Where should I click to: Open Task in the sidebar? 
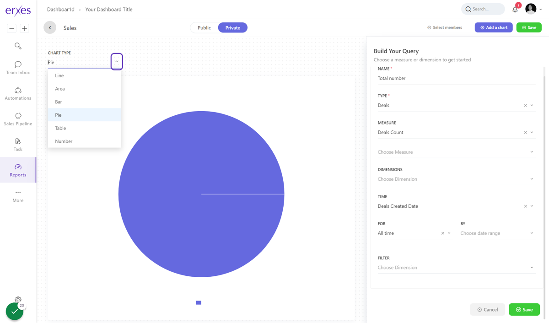pos(18,145)
